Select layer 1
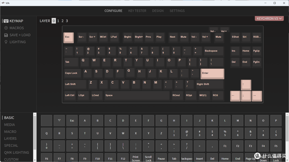Screen dimensions: 289x162 [58, 21]
